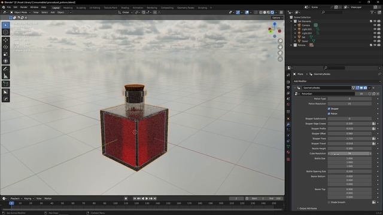Open the Add Modifier dropdown

click(336, 81)
